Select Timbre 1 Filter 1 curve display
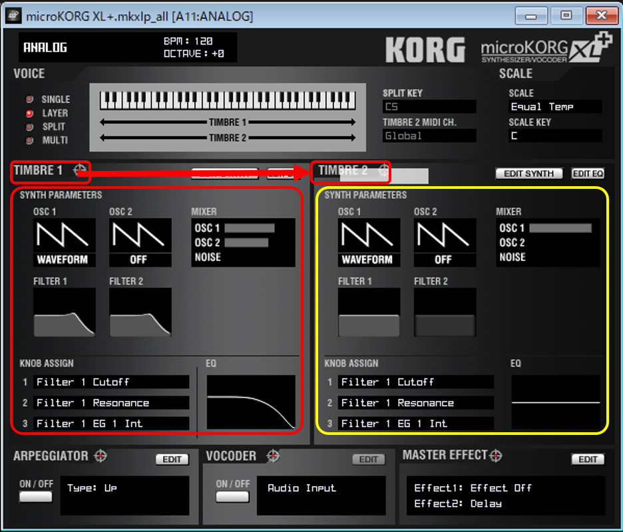623x532 pixels. (x=65, y=313)
